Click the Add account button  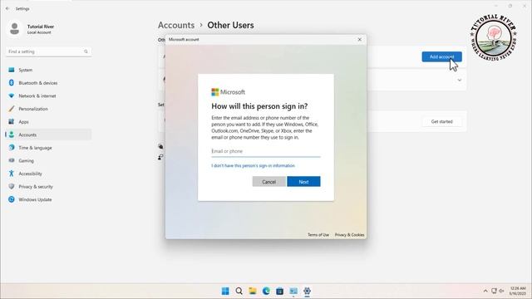[x=441, y=56]
